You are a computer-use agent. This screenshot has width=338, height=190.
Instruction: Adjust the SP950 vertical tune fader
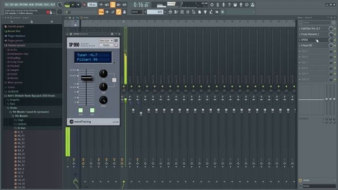click(x=87, y=78)
